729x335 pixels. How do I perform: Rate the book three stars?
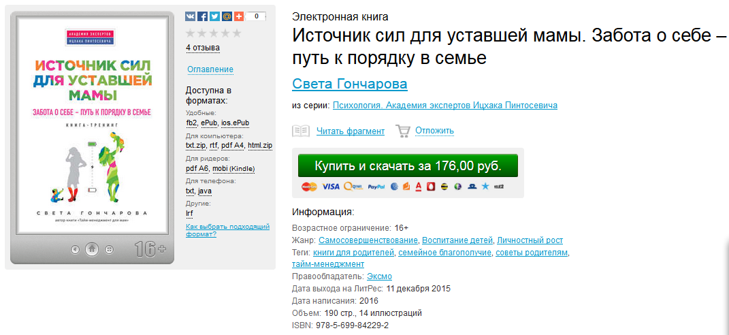point(214,33)
